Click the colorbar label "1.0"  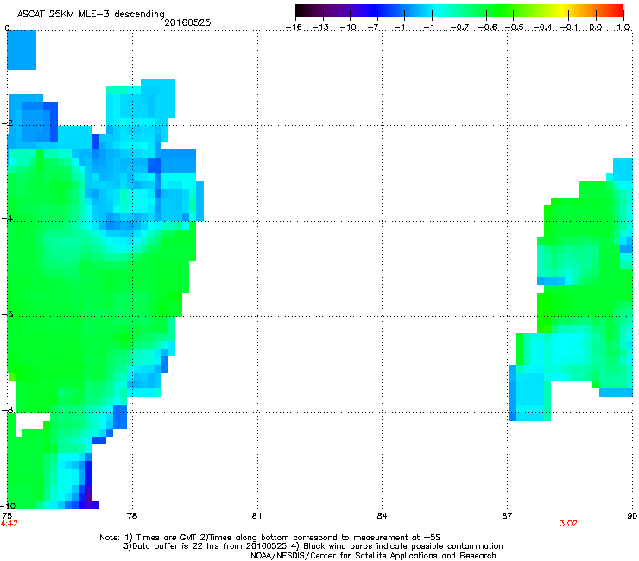pos(623,28)
